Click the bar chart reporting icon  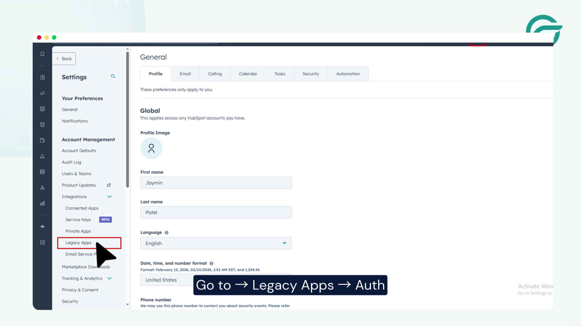point(42,203)
